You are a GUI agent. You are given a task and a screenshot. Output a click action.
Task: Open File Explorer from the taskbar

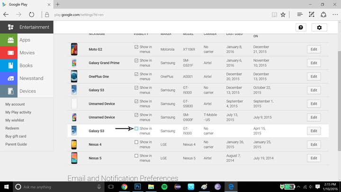(x=151, y=187)
